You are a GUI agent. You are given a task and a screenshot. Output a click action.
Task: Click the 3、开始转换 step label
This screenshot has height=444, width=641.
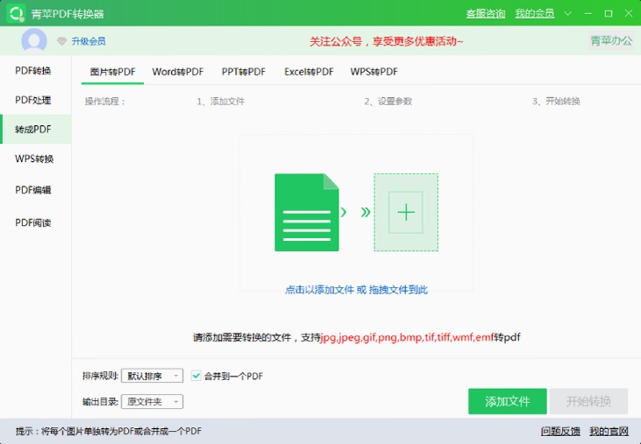556,102
